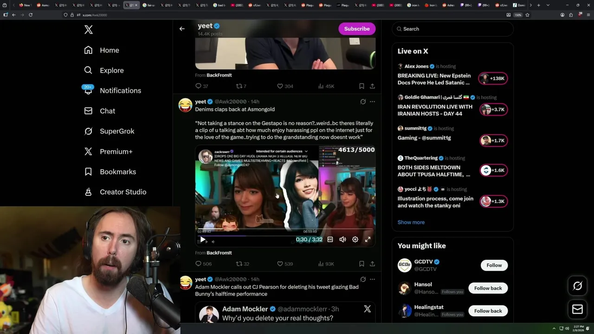The image size is (594, 334).
Task: Open SuperGrok in sidebar
Action: [109, 131]
